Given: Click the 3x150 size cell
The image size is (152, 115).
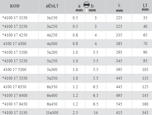Looking at the screenshot, I should [x=52, y=18].
